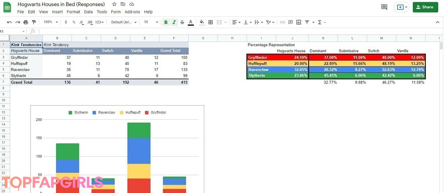Open the zoom level dropdown
444x193 pixels.
[x=51, y=22]
